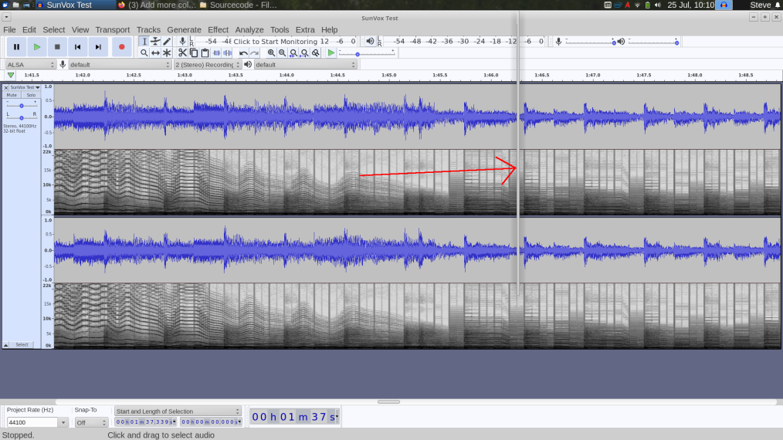Open the audio position time format dropdown
783x440 pixels.
(x=337, y=417)
